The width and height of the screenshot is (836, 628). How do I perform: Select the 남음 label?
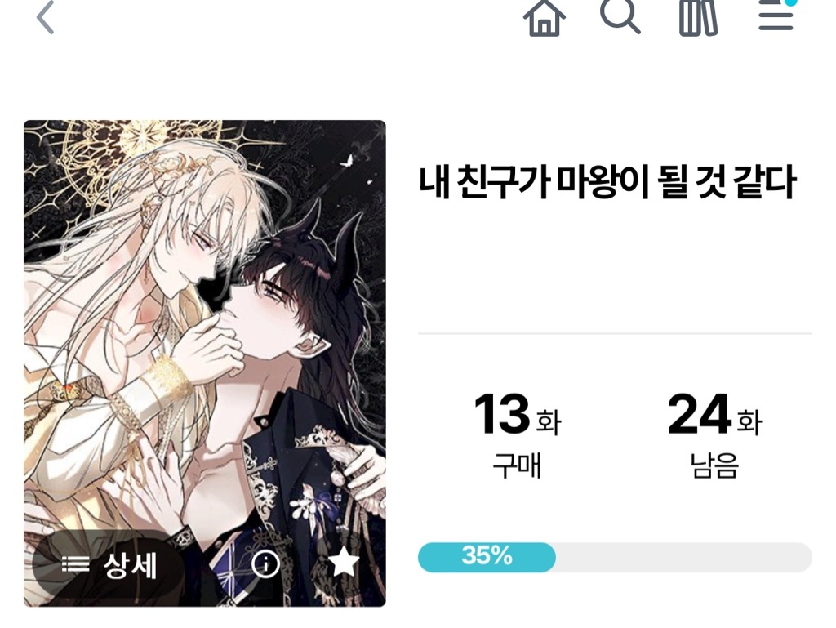tap(714, 465)
